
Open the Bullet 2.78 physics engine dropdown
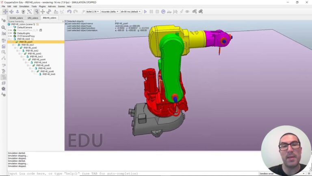click(93, 11)
